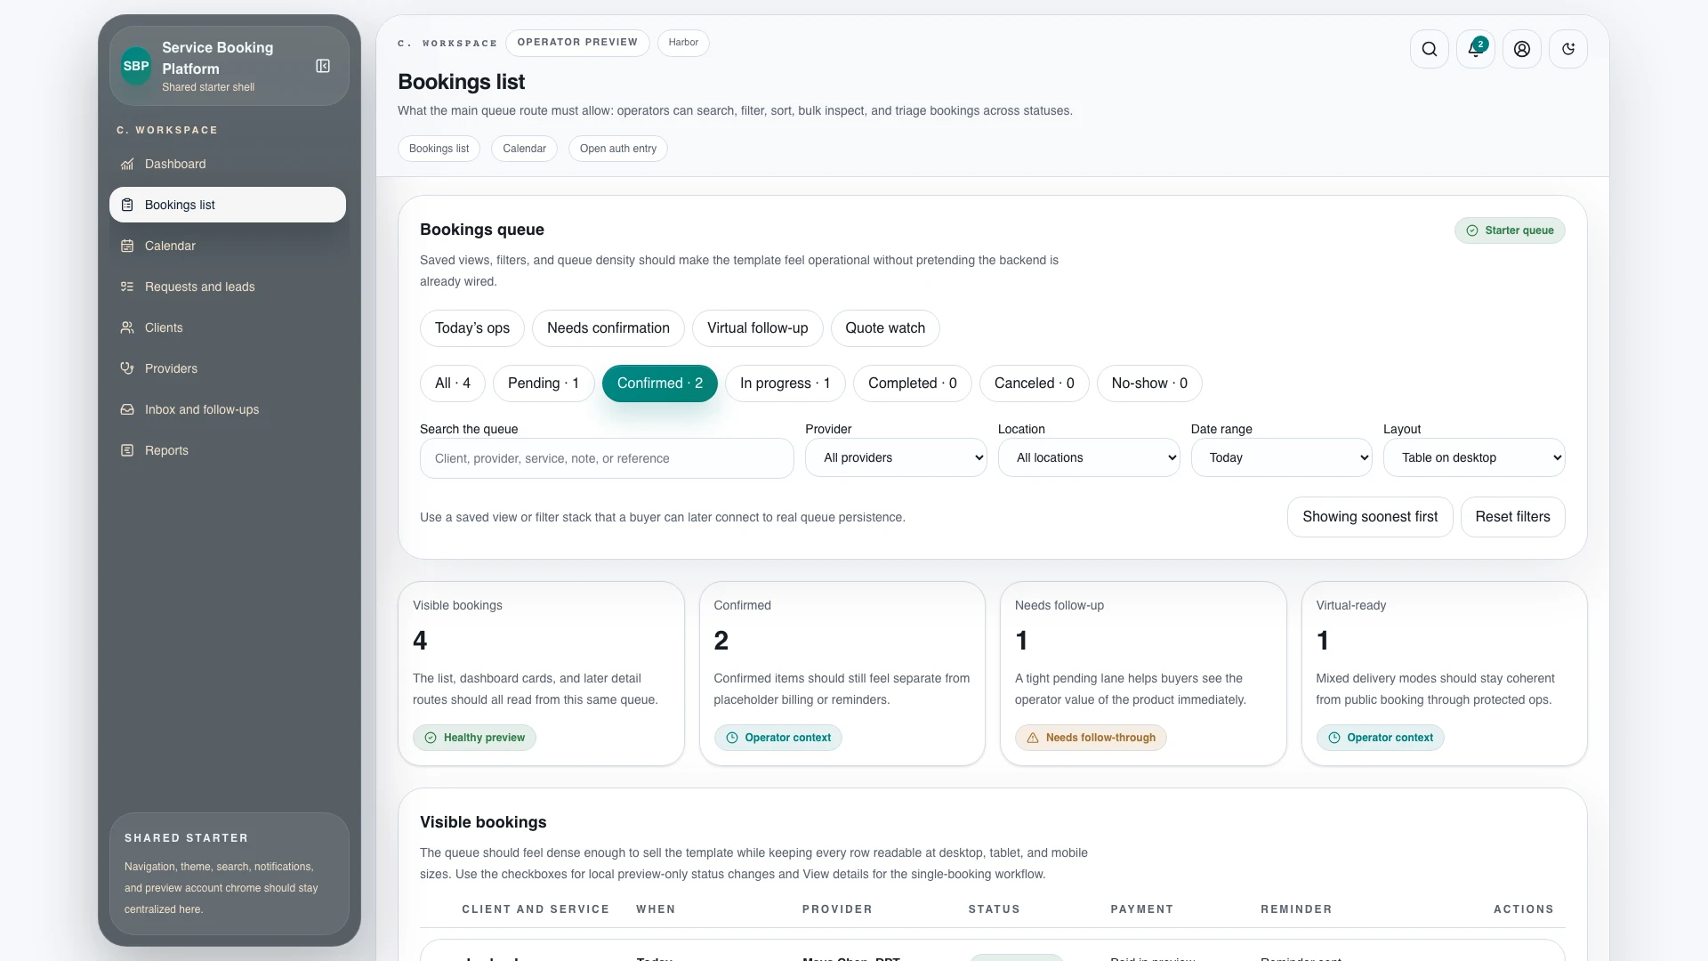Go to Reports in sidebar
1708x961 pixels.
(228, 450)
